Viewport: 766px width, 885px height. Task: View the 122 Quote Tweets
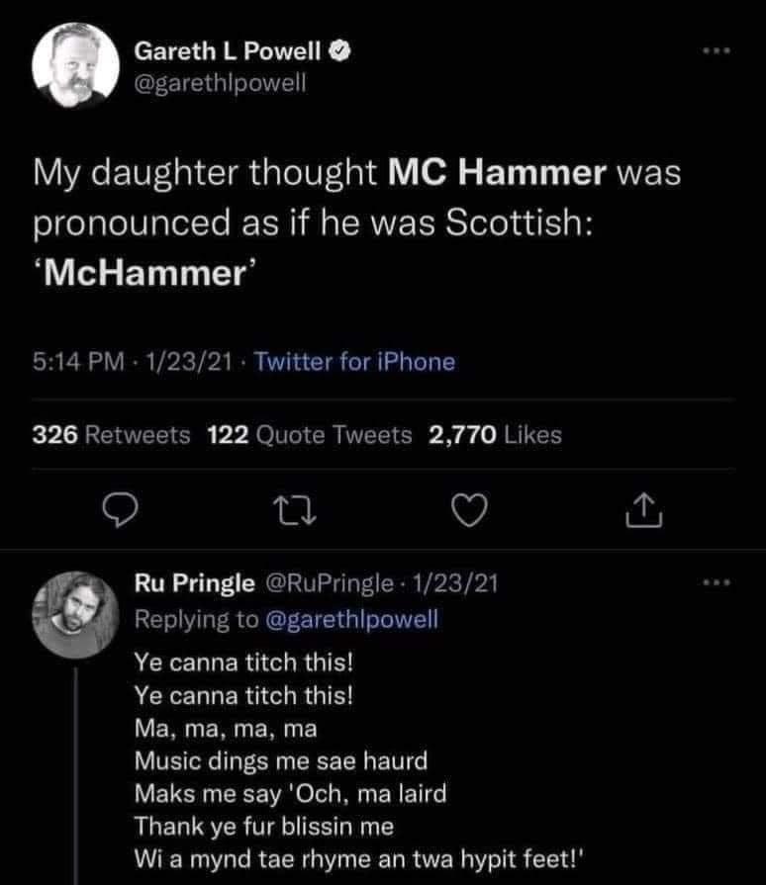pyautogui.click(x=311, y=434)
